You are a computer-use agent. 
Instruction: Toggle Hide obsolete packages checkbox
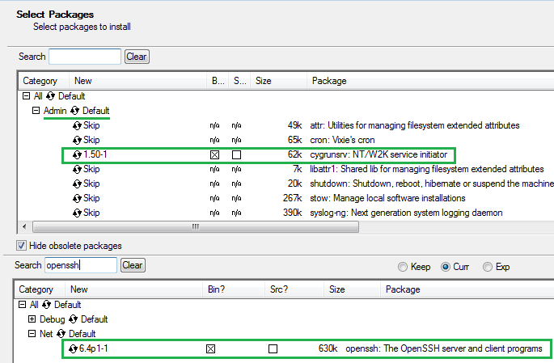[x=21, y=245]
